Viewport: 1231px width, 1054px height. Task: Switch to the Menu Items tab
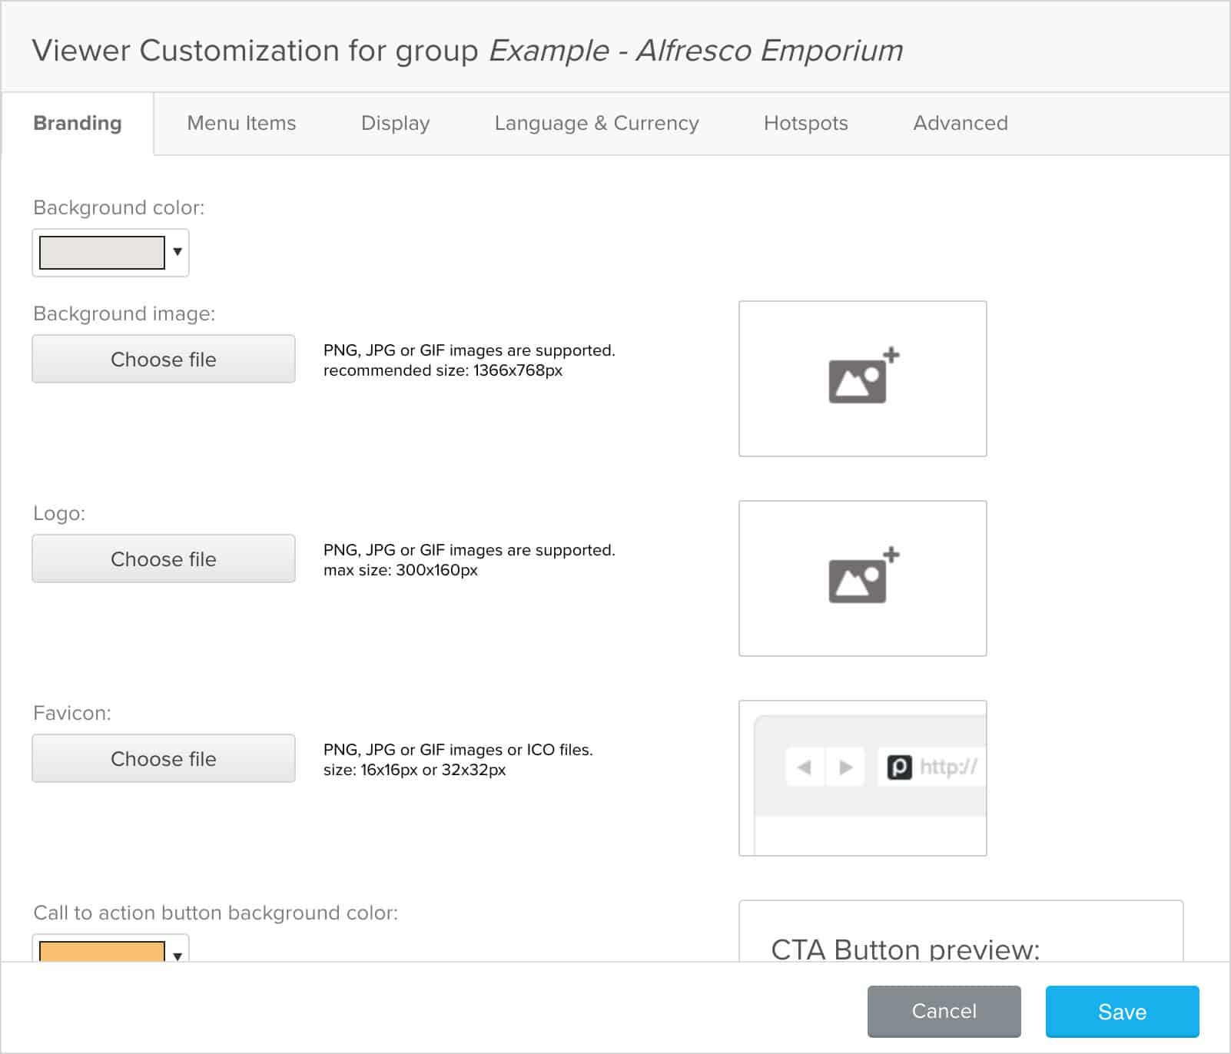(242, 123)
